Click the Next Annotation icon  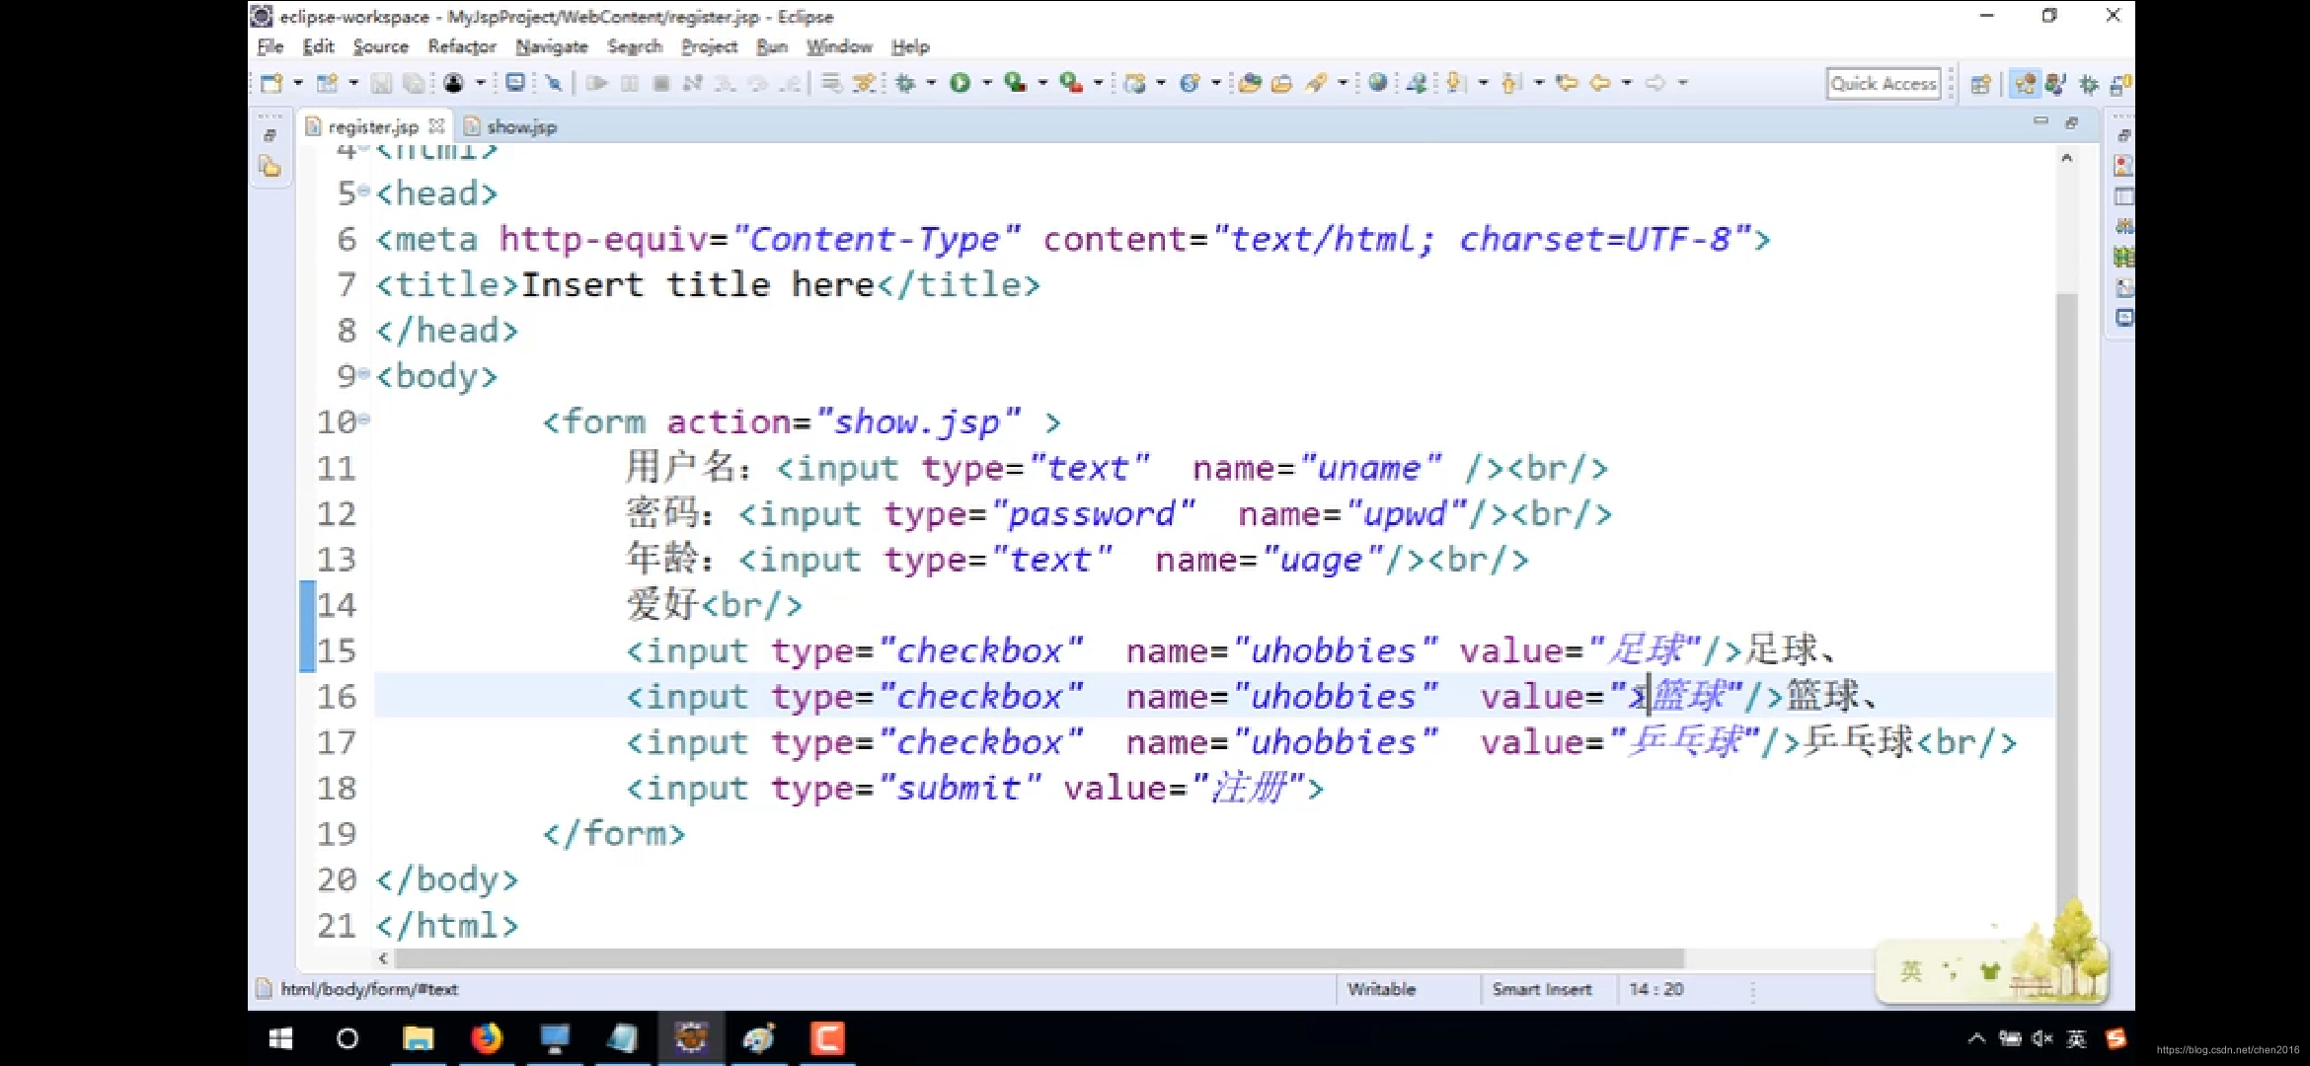click(x=1455, y=84)
